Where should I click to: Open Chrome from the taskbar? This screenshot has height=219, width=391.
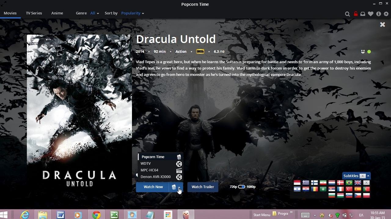click(97, 215)
